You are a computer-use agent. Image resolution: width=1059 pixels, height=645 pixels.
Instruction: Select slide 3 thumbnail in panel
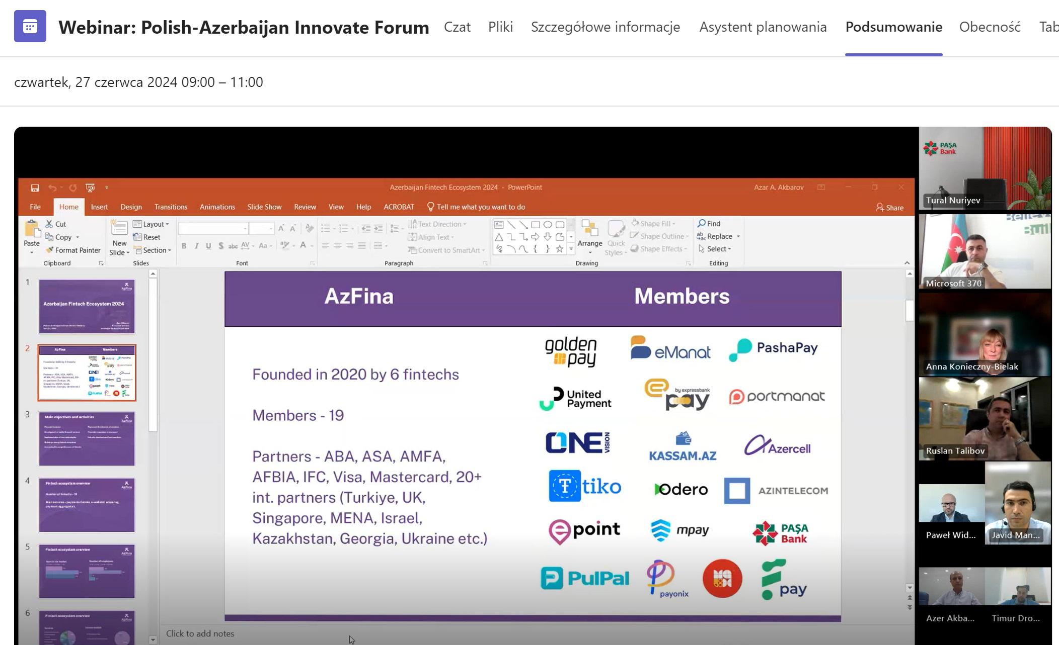87,439
